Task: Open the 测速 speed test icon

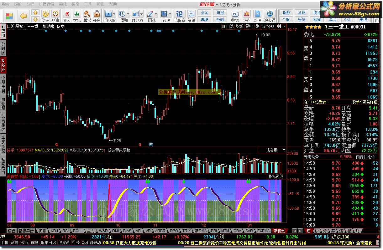Action: pos(55,16)
